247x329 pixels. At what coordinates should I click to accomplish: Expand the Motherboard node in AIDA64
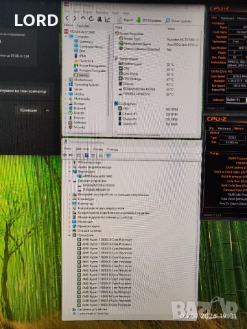(66, 80)
